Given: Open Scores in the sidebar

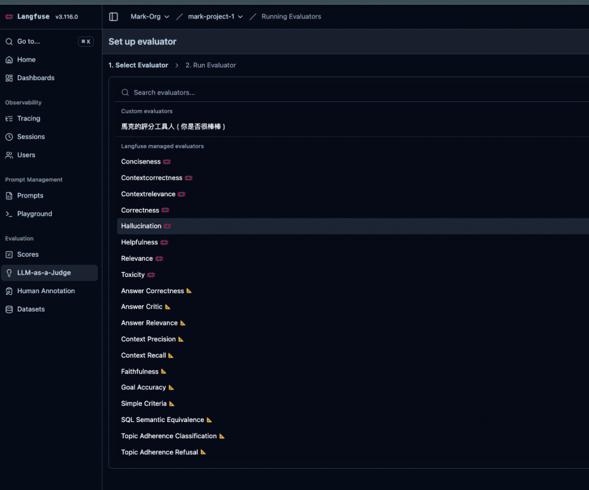Looking at the screenshot, I should (49, 255).
